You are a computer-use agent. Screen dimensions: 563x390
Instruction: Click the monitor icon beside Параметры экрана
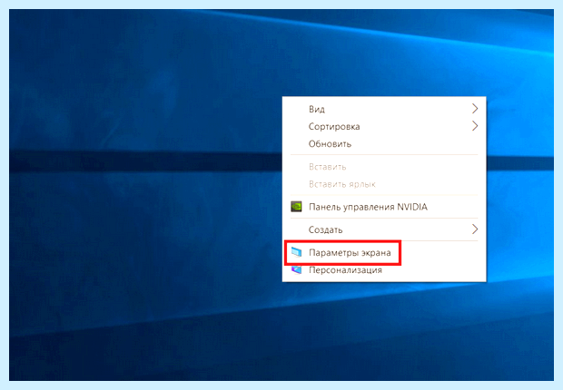pyautogui.click(x=297, y=252)
